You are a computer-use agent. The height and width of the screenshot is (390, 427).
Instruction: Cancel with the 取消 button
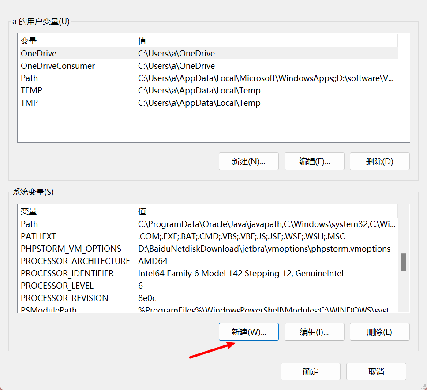click(x=376, y=371)
